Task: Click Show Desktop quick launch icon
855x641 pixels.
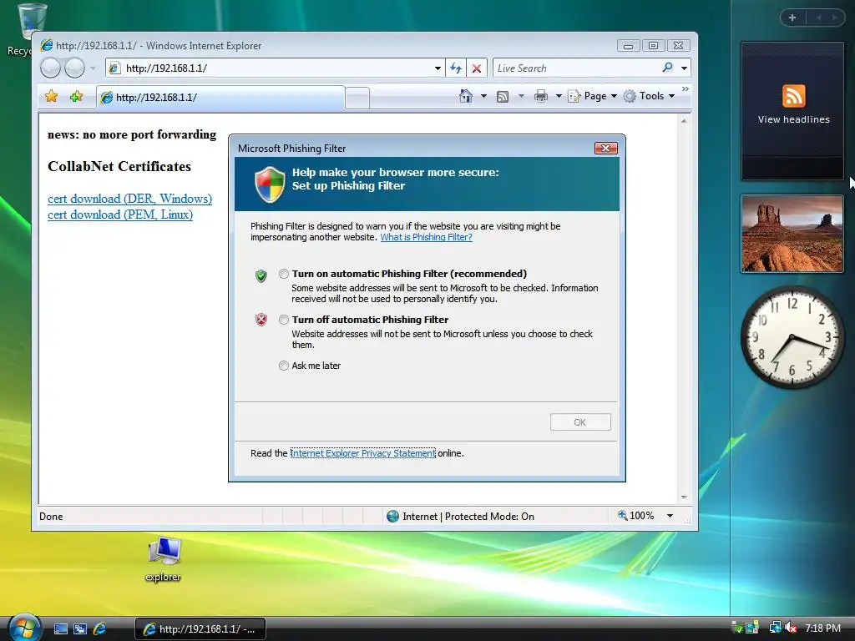Action: (60, 629)
